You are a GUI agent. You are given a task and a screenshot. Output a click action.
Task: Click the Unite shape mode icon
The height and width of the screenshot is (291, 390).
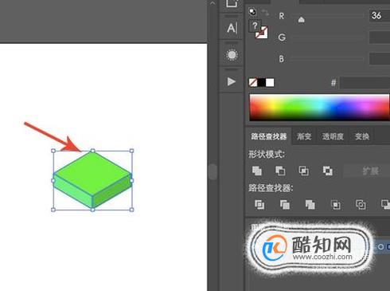point(256,171)
